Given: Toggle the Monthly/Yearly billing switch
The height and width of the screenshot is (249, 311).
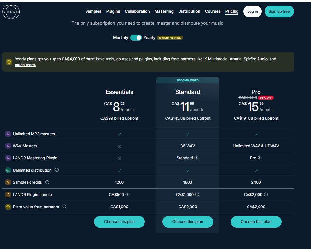Looking at the screenshot, I should (136, 38).
